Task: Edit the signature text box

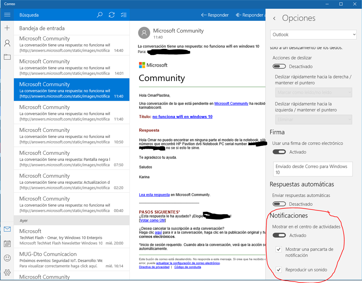Action: point(313,169)
